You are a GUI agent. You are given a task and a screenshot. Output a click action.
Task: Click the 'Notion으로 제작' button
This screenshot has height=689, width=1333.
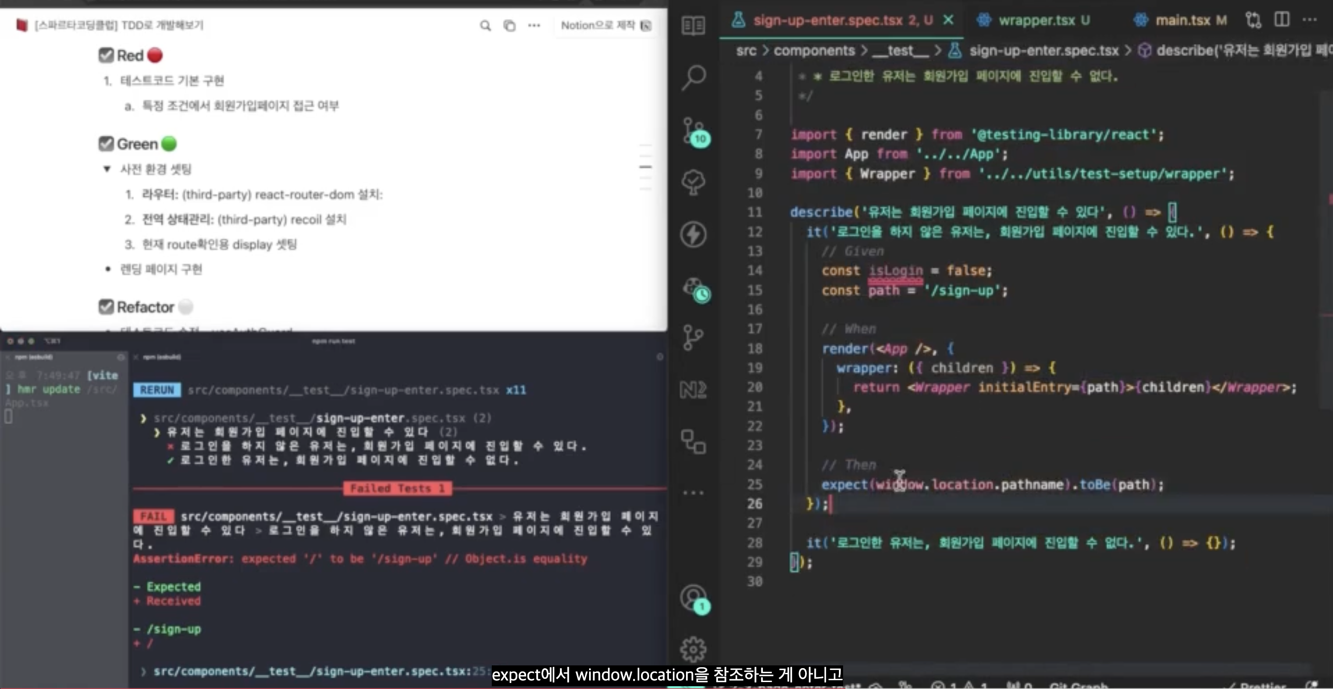[x=606, y=25]
